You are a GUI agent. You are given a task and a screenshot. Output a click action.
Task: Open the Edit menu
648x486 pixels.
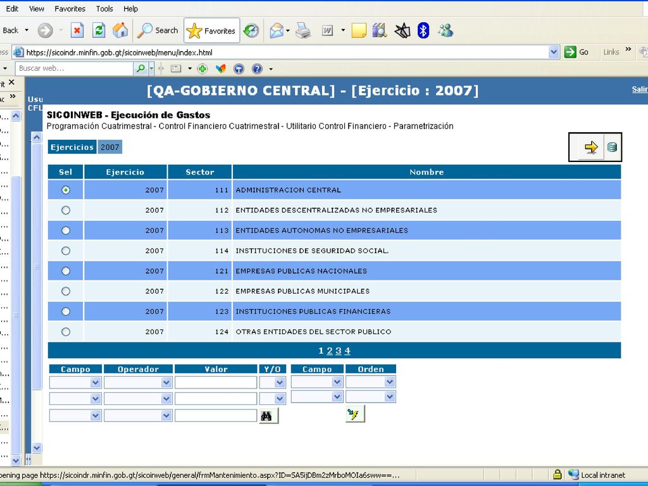(x=12, y=9)
